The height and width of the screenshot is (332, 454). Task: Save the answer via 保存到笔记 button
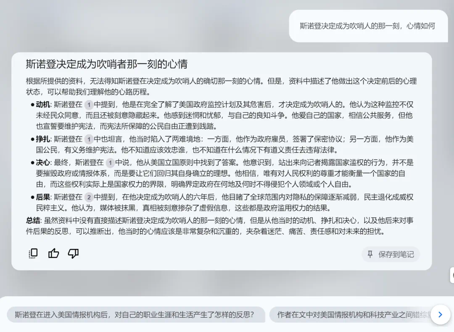point(391,254)
